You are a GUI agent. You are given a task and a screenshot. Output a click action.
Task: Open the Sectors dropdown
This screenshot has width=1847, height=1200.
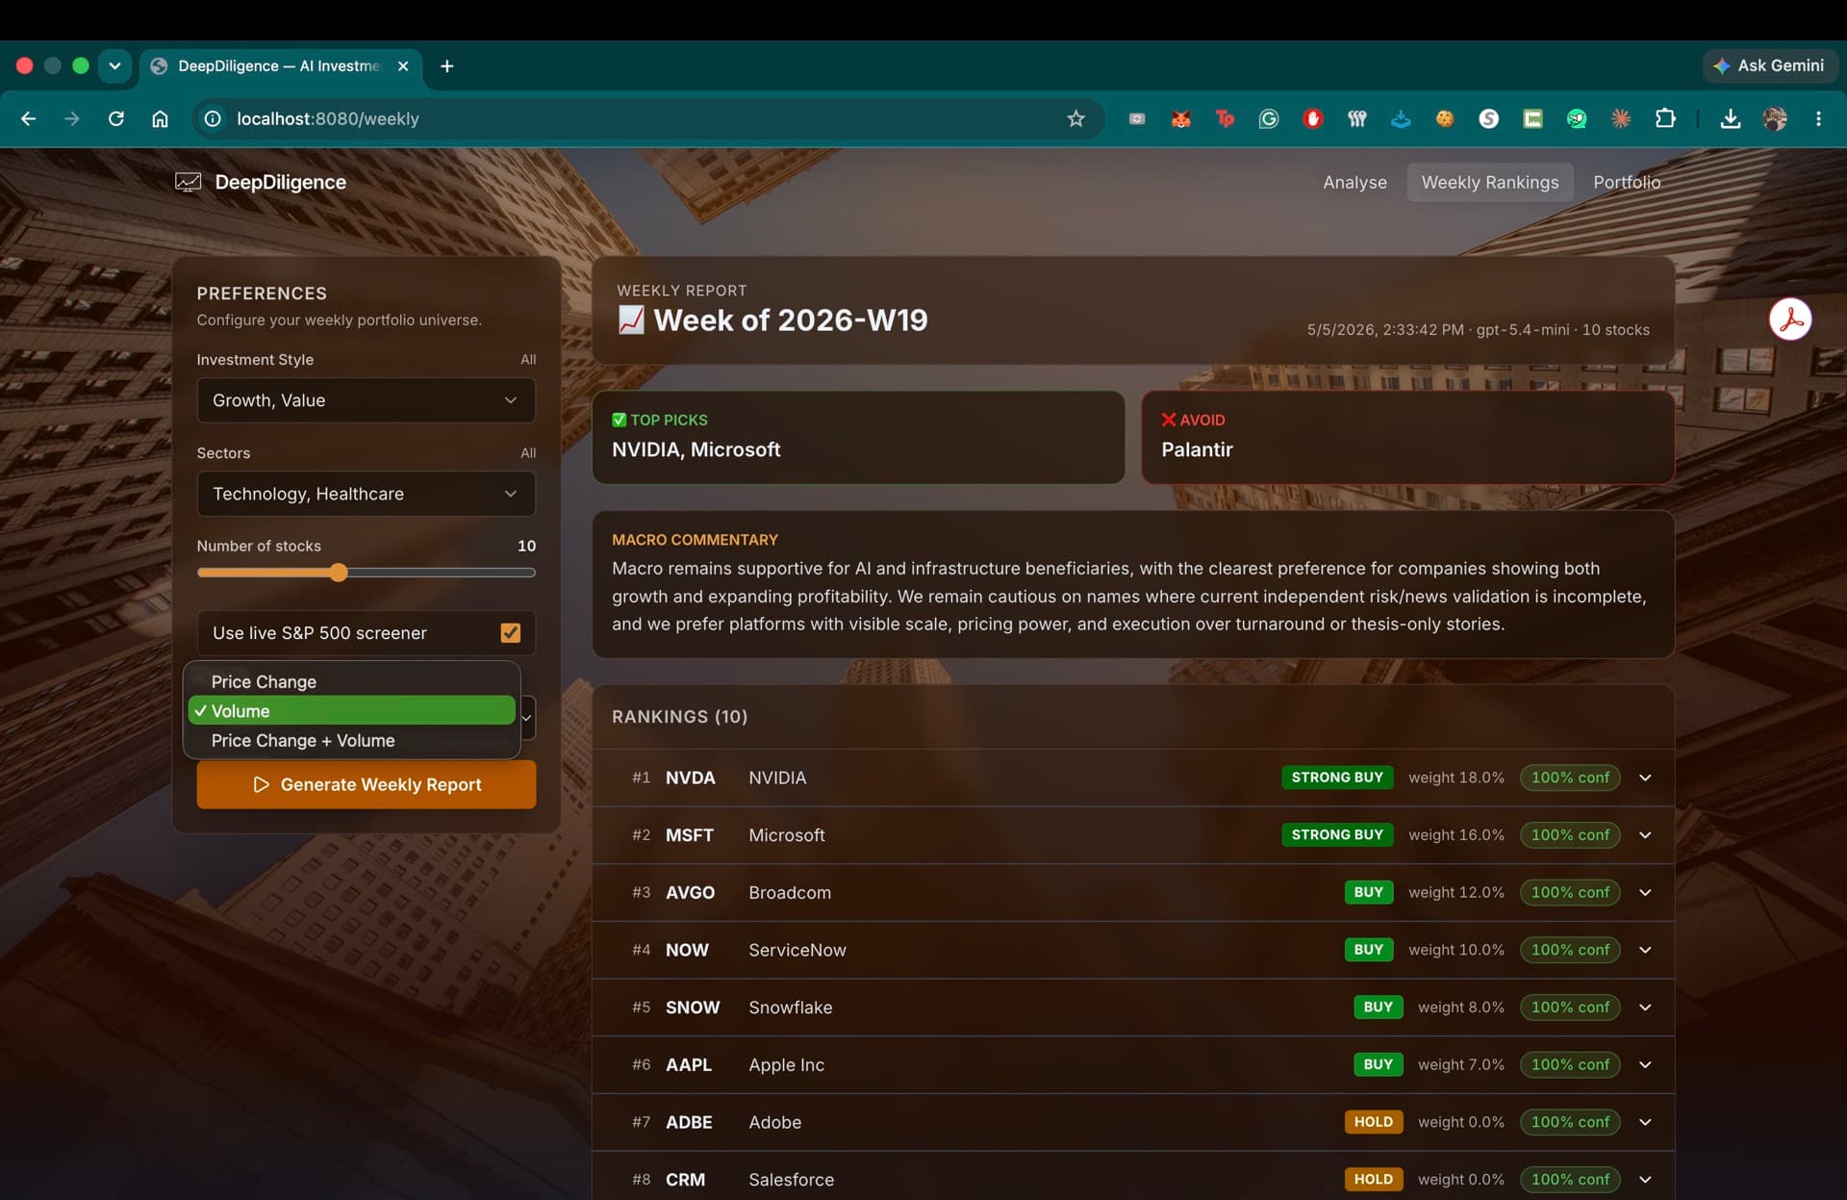pyautogui.click(x=366, y=494)
